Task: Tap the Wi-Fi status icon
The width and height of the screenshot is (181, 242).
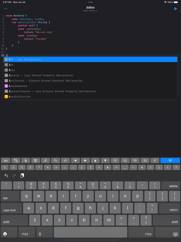Action: tap(166, 2)
